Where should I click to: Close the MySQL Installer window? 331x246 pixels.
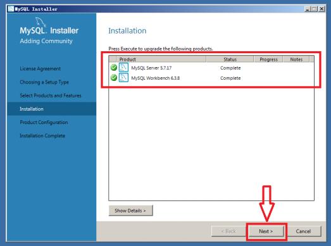tap(322, 9)
